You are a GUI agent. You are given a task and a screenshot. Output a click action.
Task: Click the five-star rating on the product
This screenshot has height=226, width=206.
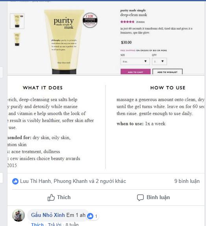pyautogui.click(x=127, y=22)
